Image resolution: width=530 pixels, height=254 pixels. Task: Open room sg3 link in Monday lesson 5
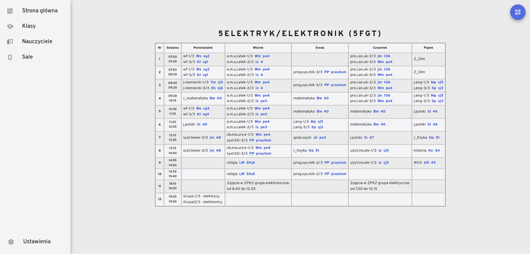206,108
